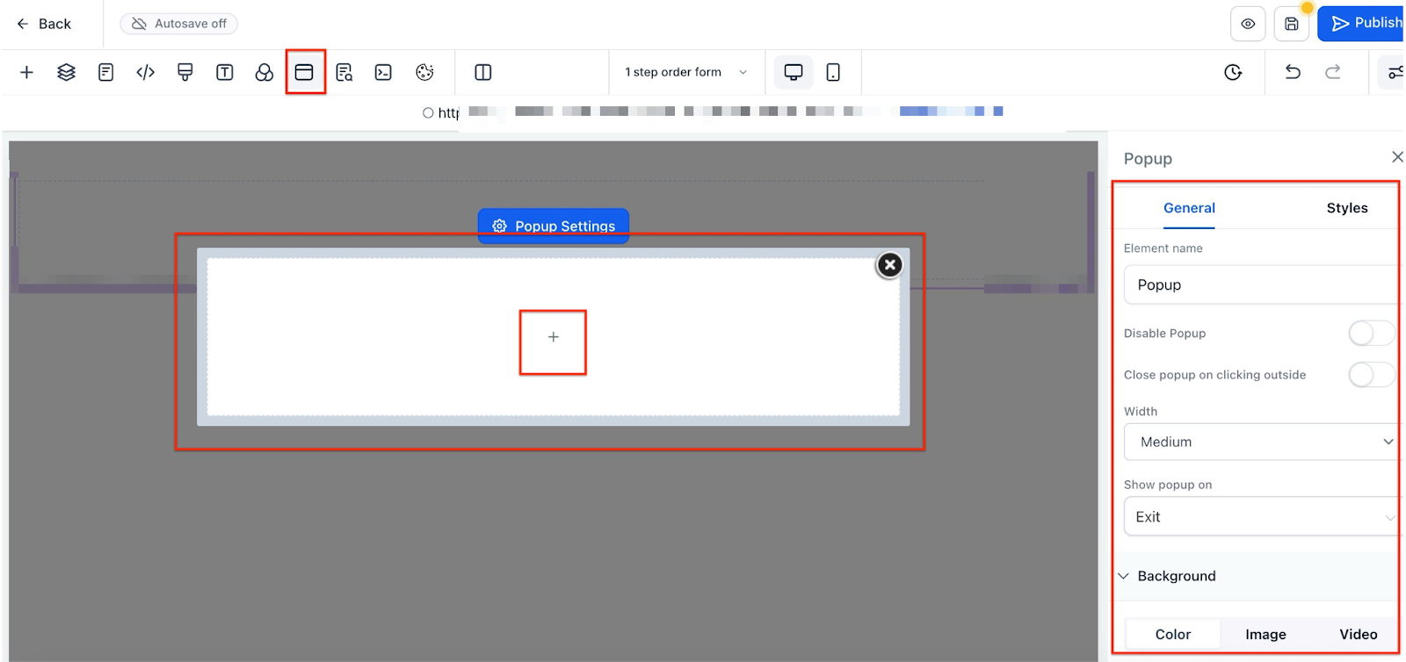Click the add element plus icon in toolbar
Image resolution: width=1406 pixels, height=662 pixels.
tap(26, 72)
